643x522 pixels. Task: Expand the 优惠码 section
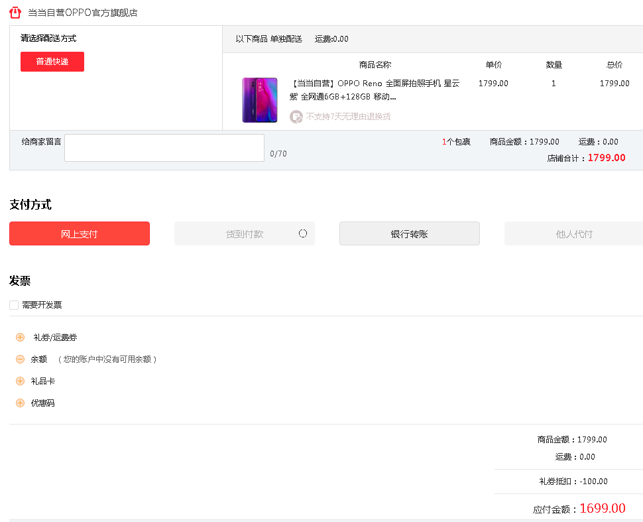coord(20,403)
